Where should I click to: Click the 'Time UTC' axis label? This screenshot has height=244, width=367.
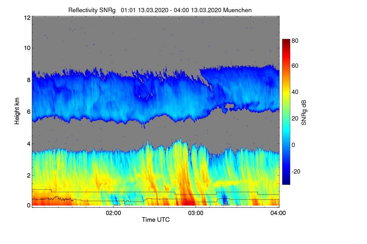(156, 220)
